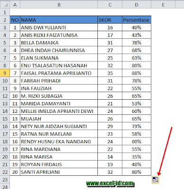Viewport: 184px width, 189px height.
Task: Click score 21 for Marida Damayanti
Action: [x=110, y=103]
